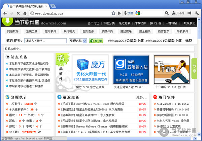Open 推荐软件 in the header menu

pyautogui.click(x=140, y=23)
